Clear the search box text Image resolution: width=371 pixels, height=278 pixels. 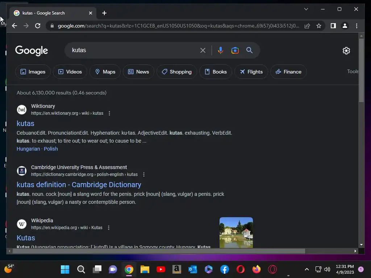tap(203, 50)
